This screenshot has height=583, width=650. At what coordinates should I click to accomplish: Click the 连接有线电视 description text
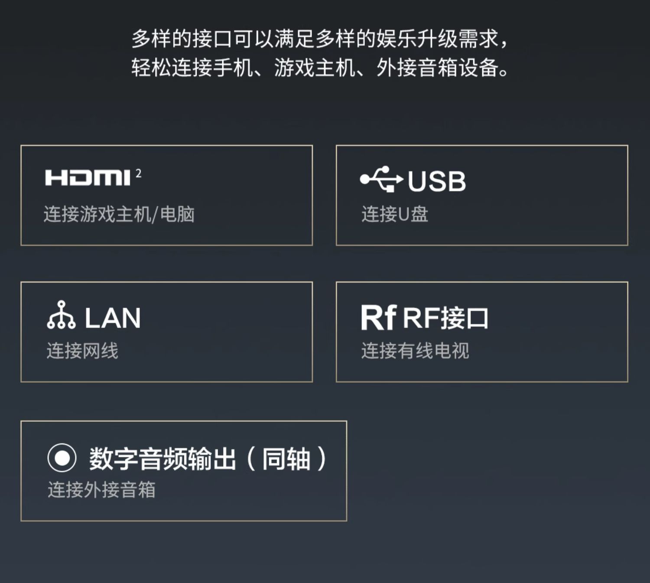(415, 351)
